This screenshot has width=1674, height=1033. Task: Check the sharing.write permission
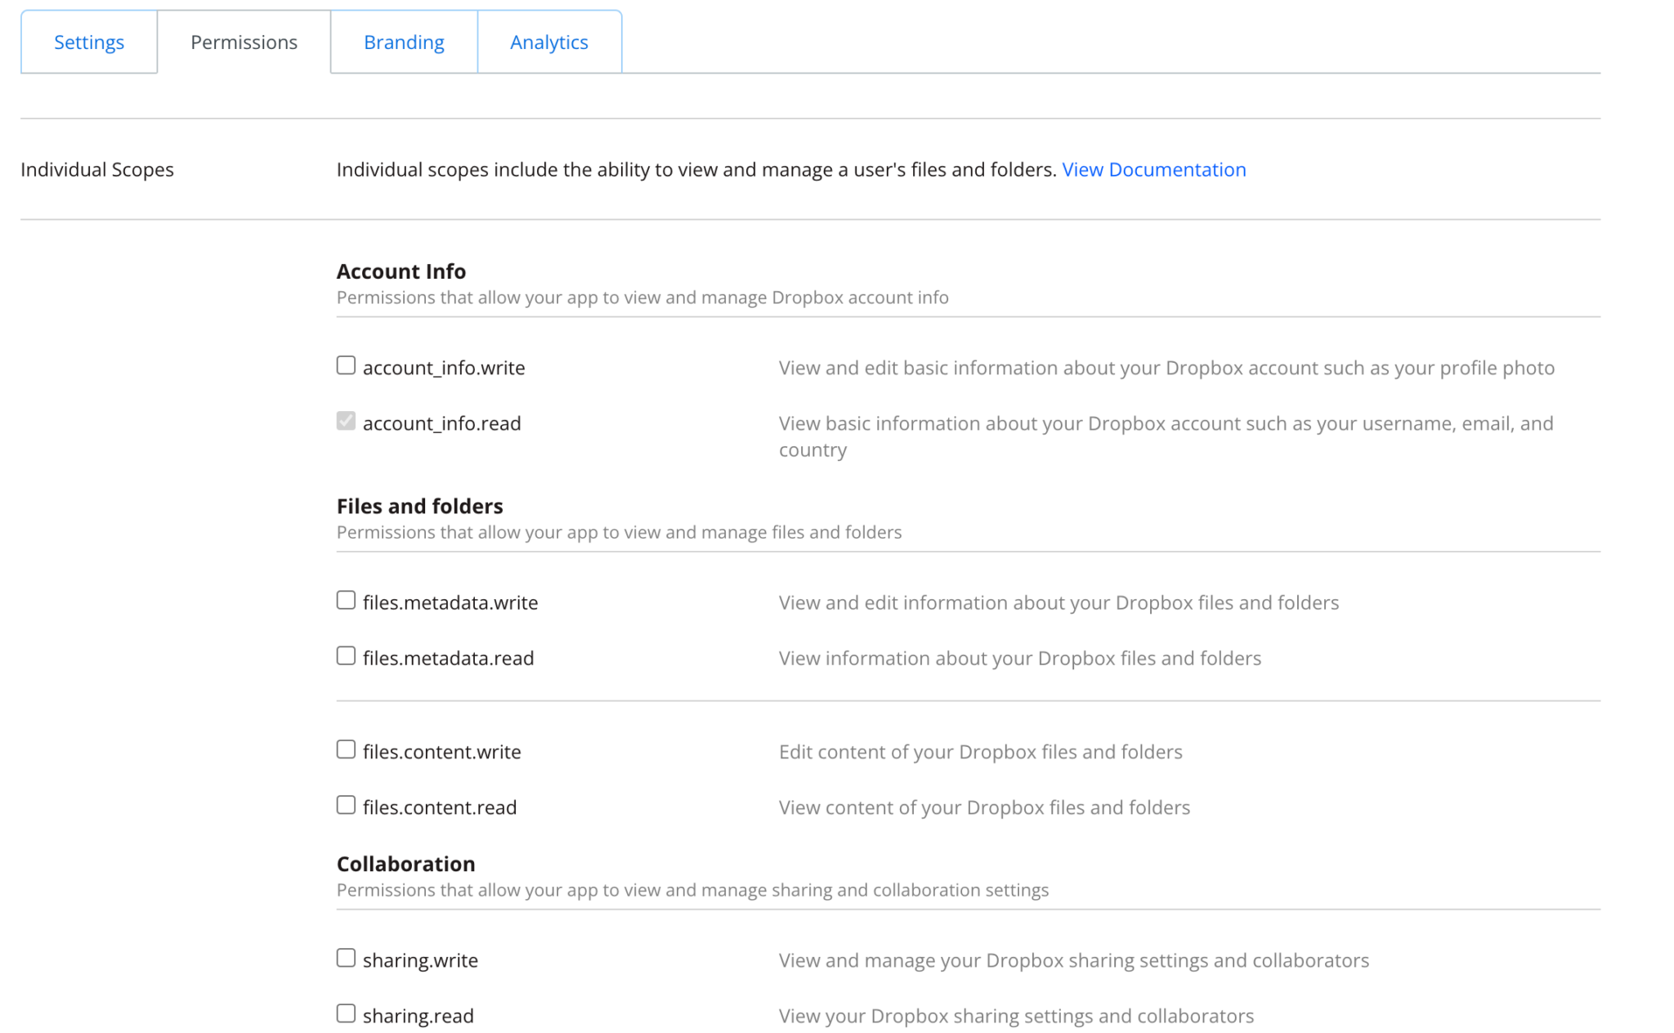[345, 957]
